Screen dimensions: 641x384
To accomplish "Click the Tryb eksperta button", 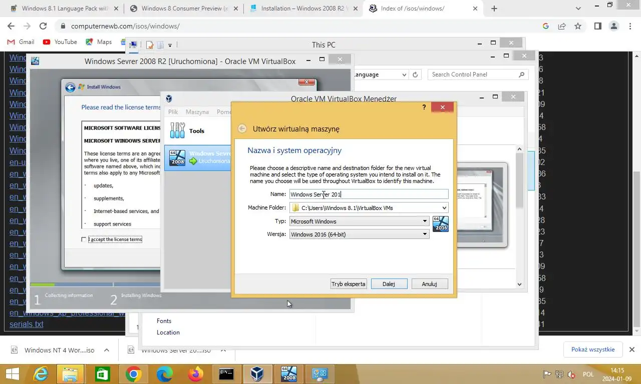I will tap(349, 283).
